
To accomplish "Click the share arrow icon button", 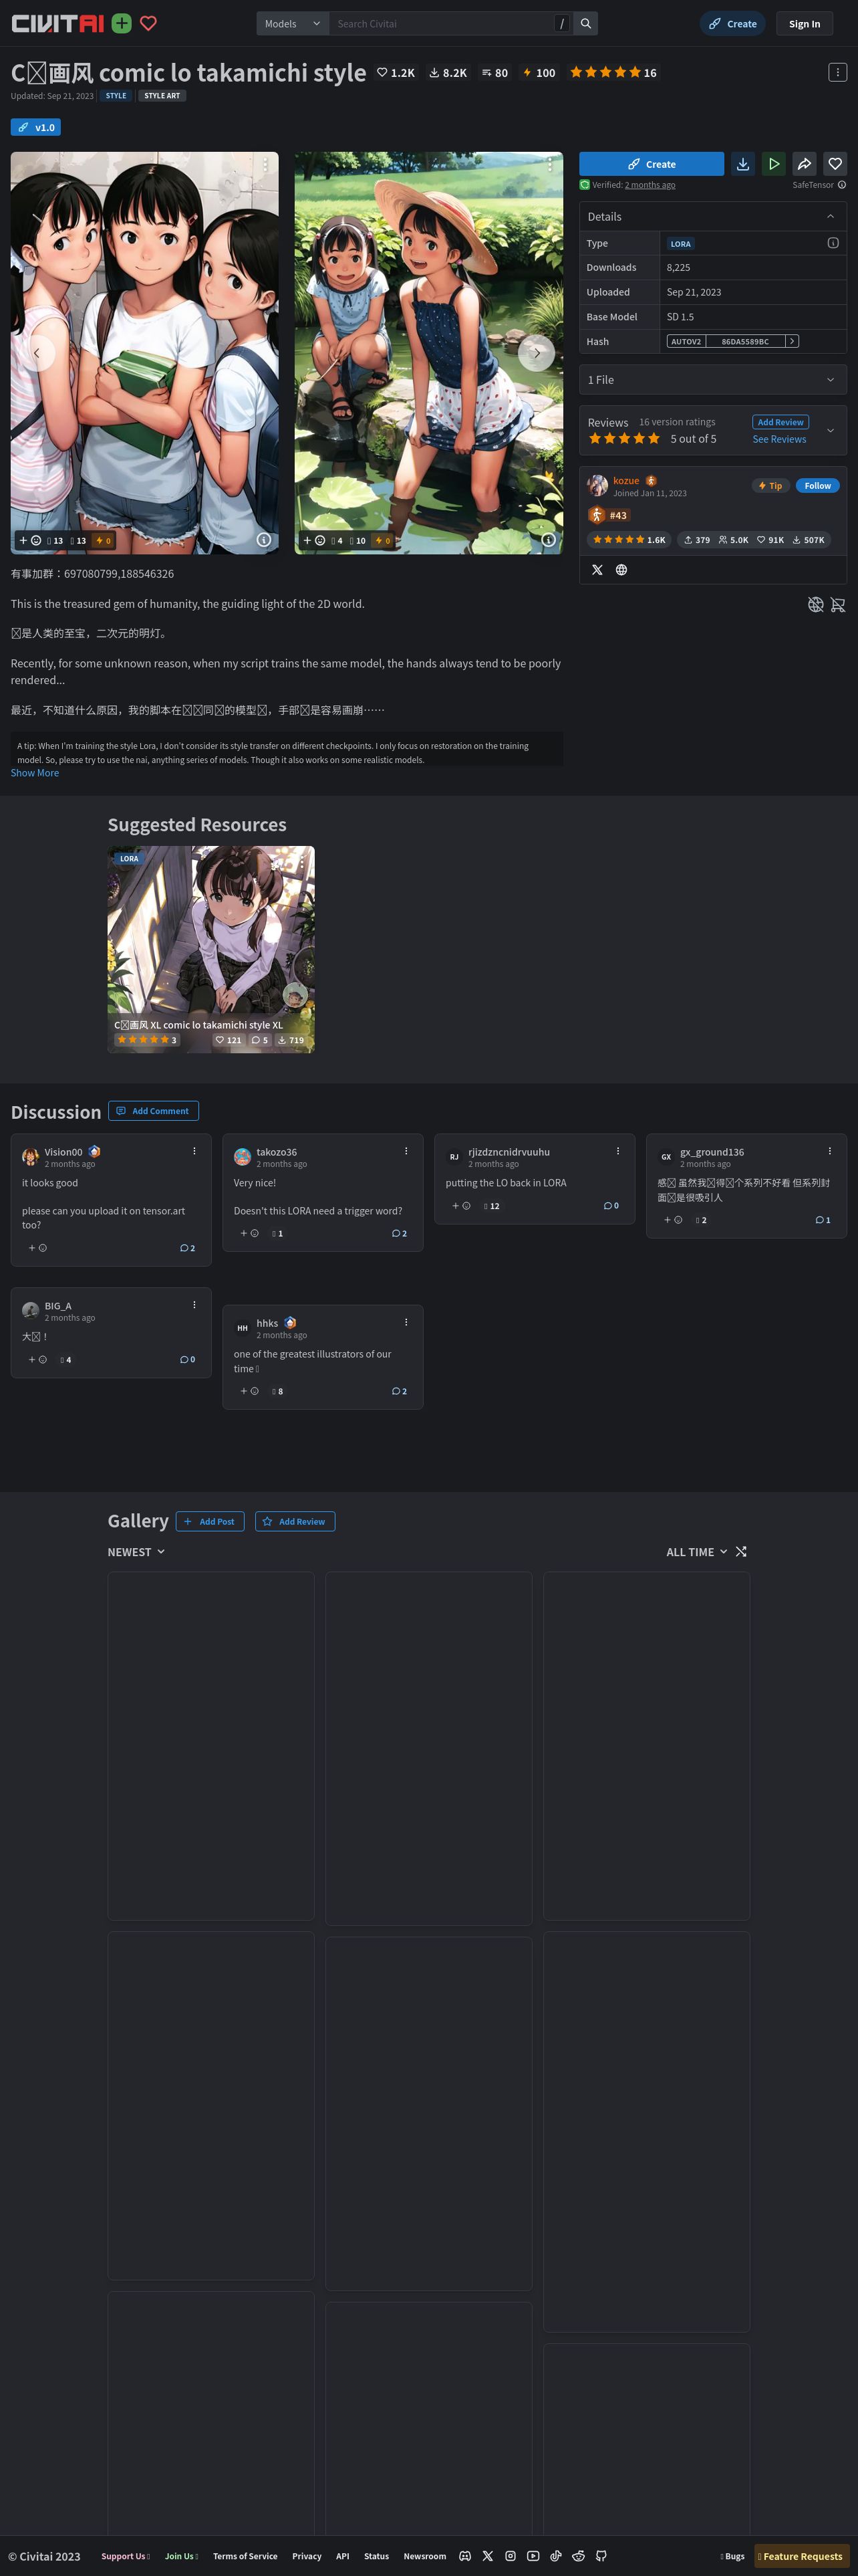I will click(804, 164).
